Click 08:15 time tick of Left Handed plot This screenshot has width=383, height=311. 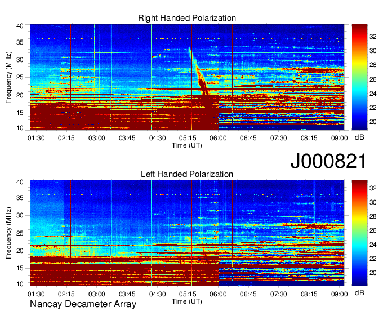point(309,294)
